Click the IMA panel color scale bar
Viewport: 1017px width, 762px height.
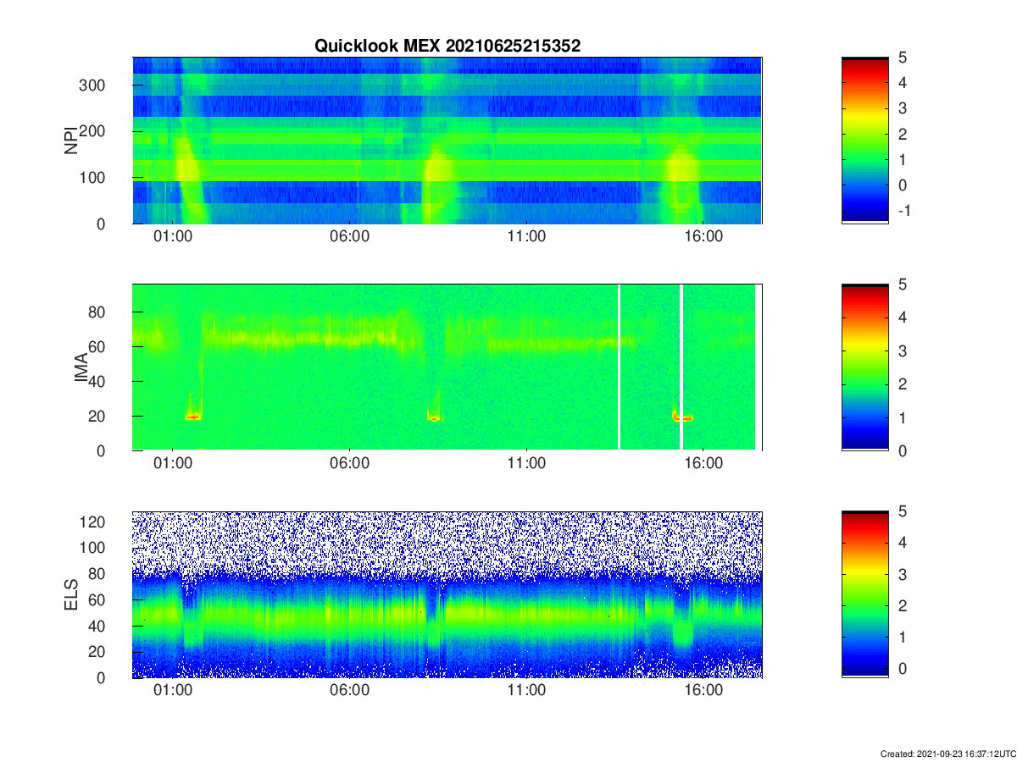(x=864, y=367)
